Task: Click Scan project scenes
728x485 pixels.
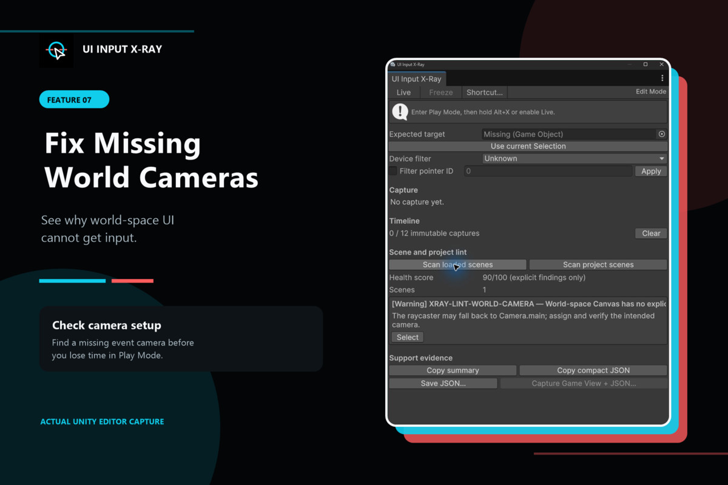Action: (598, 264)
